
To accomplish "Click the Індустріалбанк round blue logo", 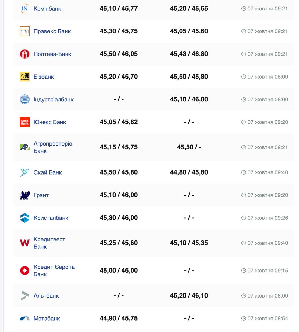I will point(25,99).
